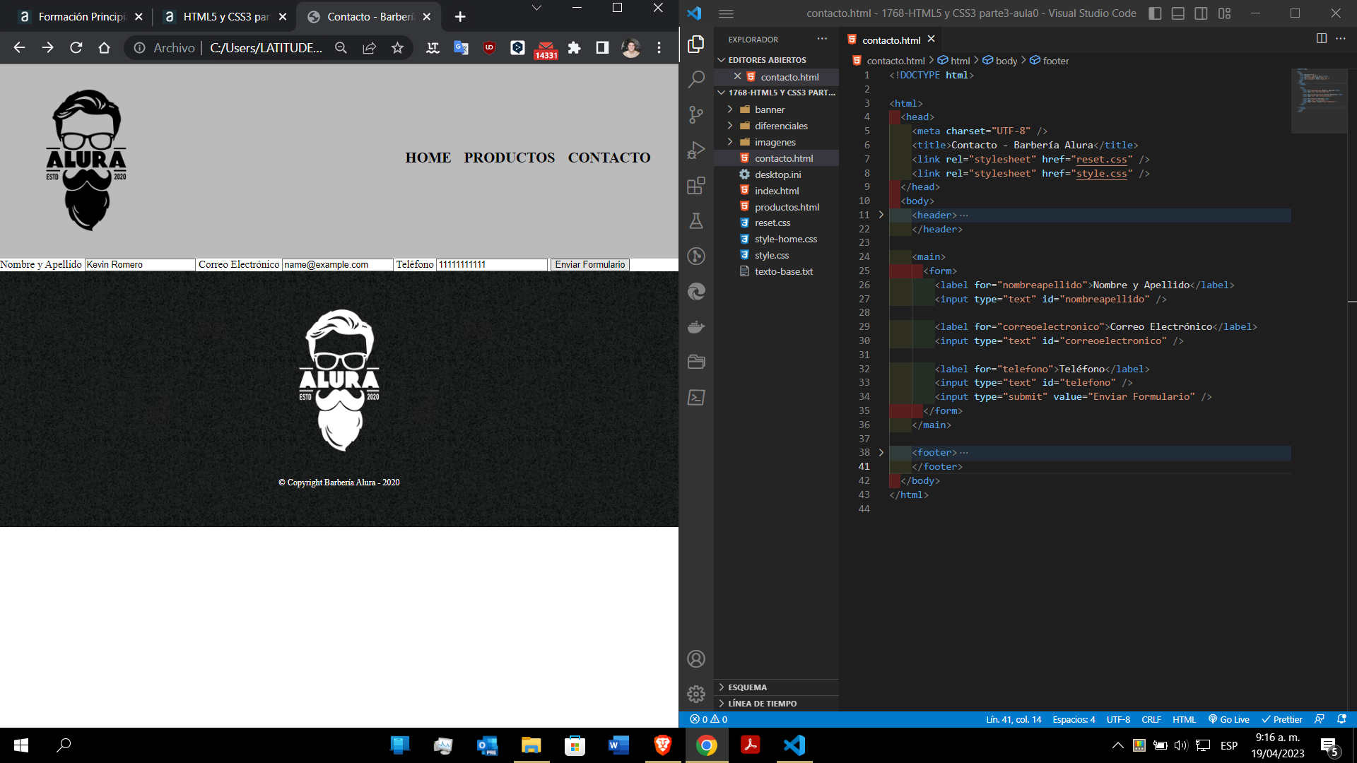The width and height of the screenshot is (1357, 763).
Task: Click Go Live in VS Code status bar
Action: click(1230, 718)
